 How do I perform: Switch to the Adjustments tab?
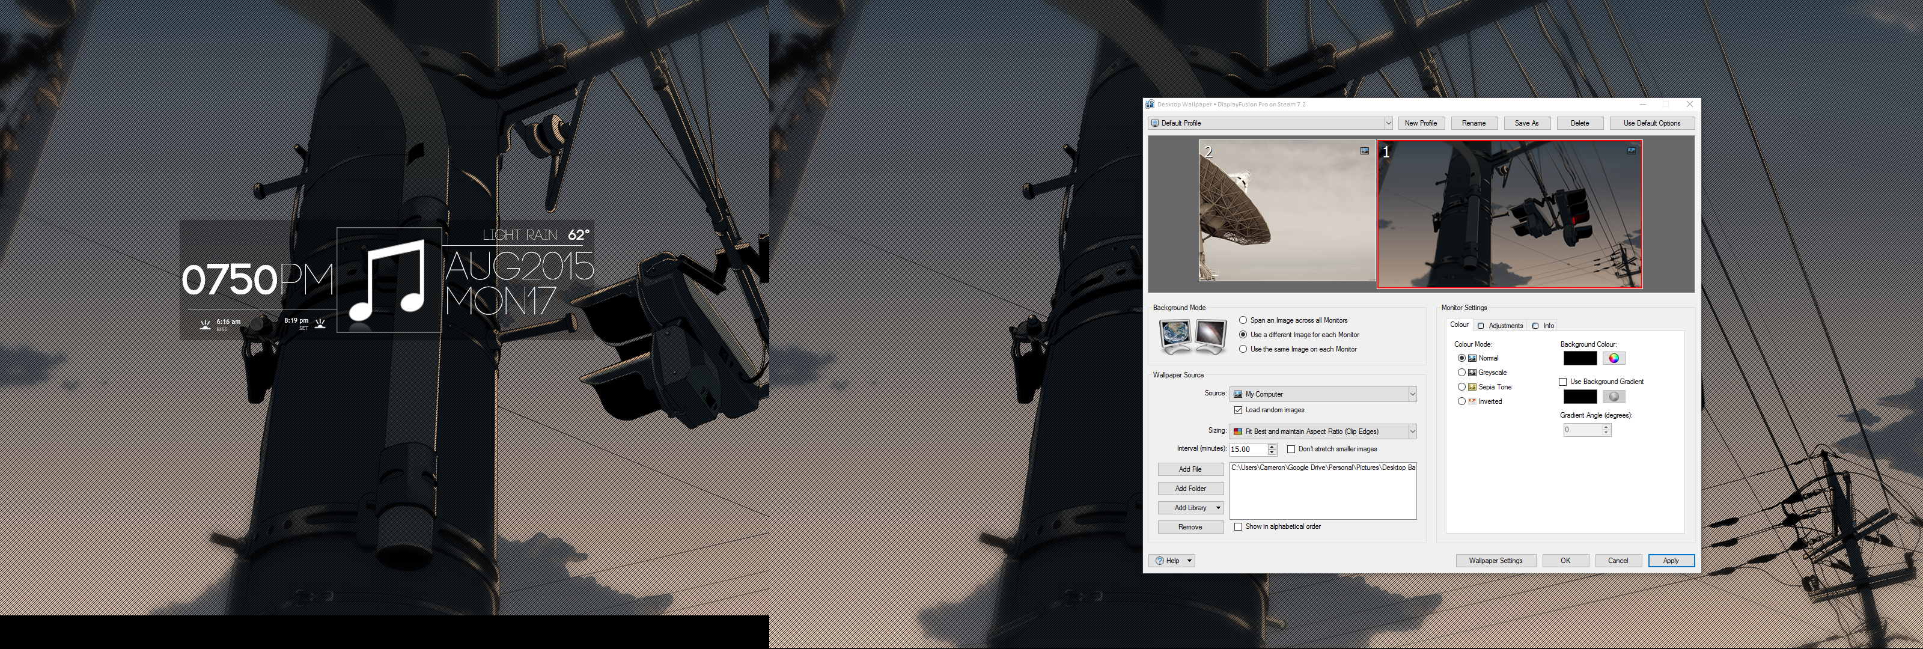tap(1501, 326)
